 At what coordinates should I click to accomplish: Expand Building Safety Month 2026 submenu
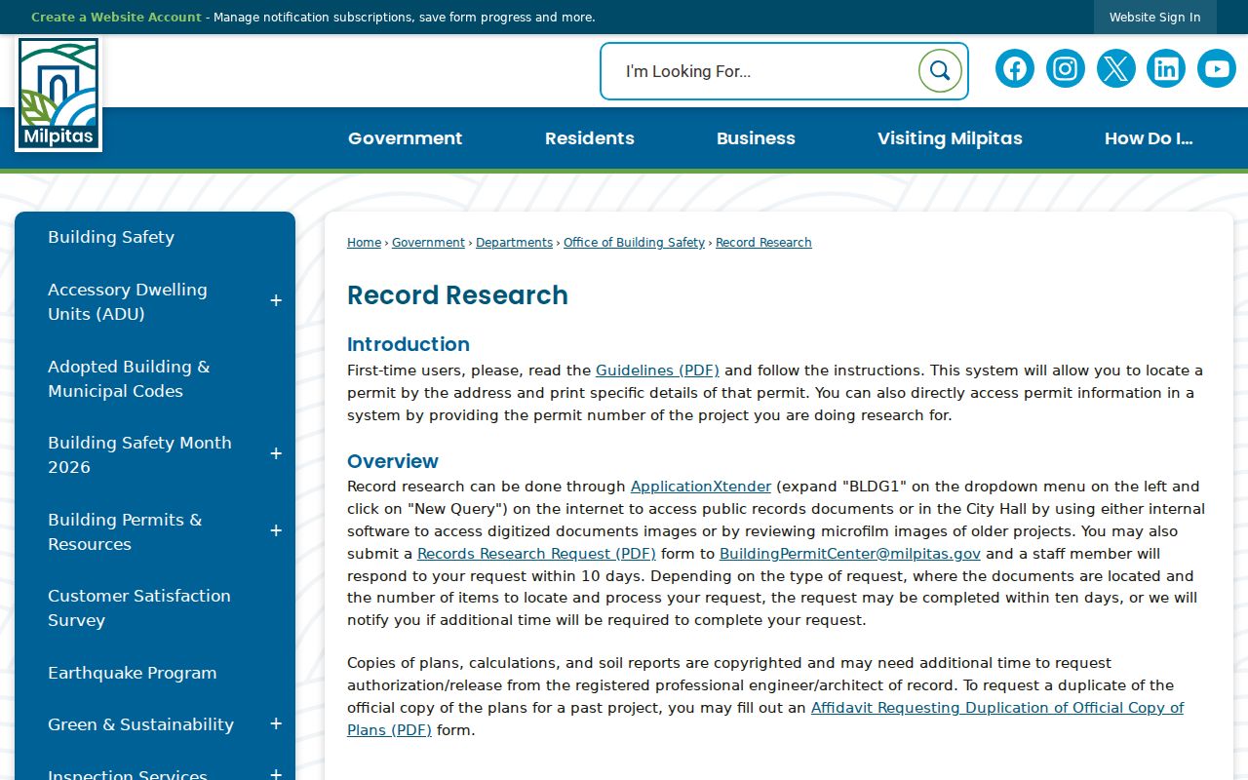[x=276, y=454]
